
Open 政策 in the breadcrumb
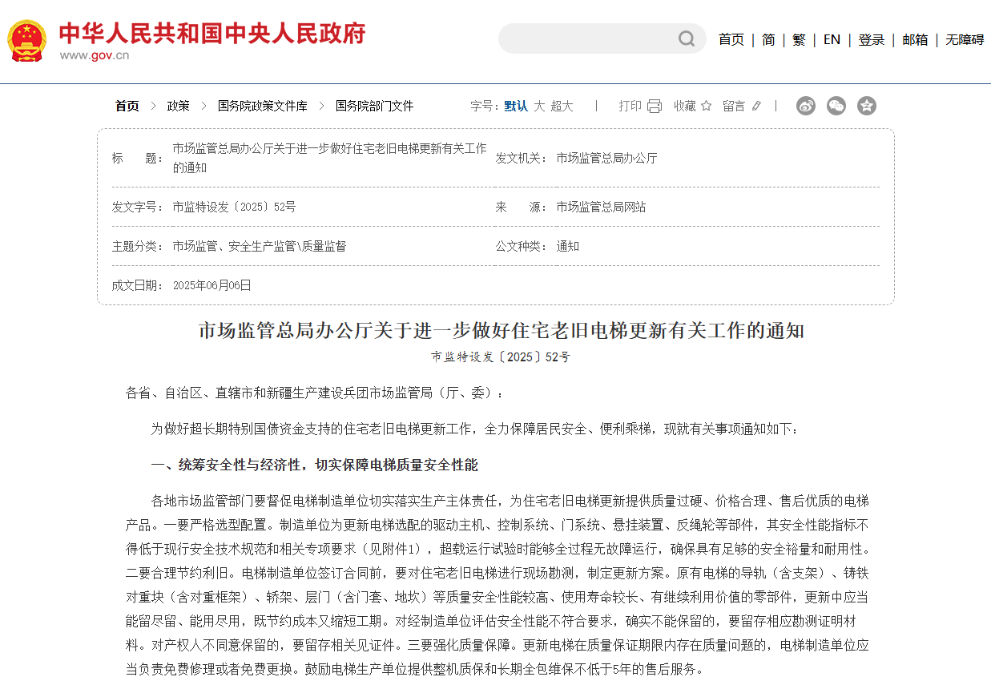click(x=178, y=106)
